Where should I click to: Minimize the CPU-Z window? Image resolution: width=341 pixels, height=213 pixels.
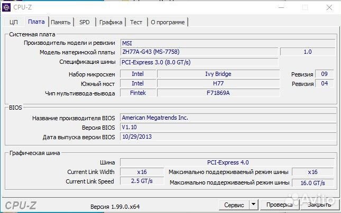[281, 7]
